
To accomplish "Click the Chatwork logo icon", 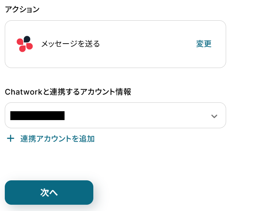I will pos(25,44).
